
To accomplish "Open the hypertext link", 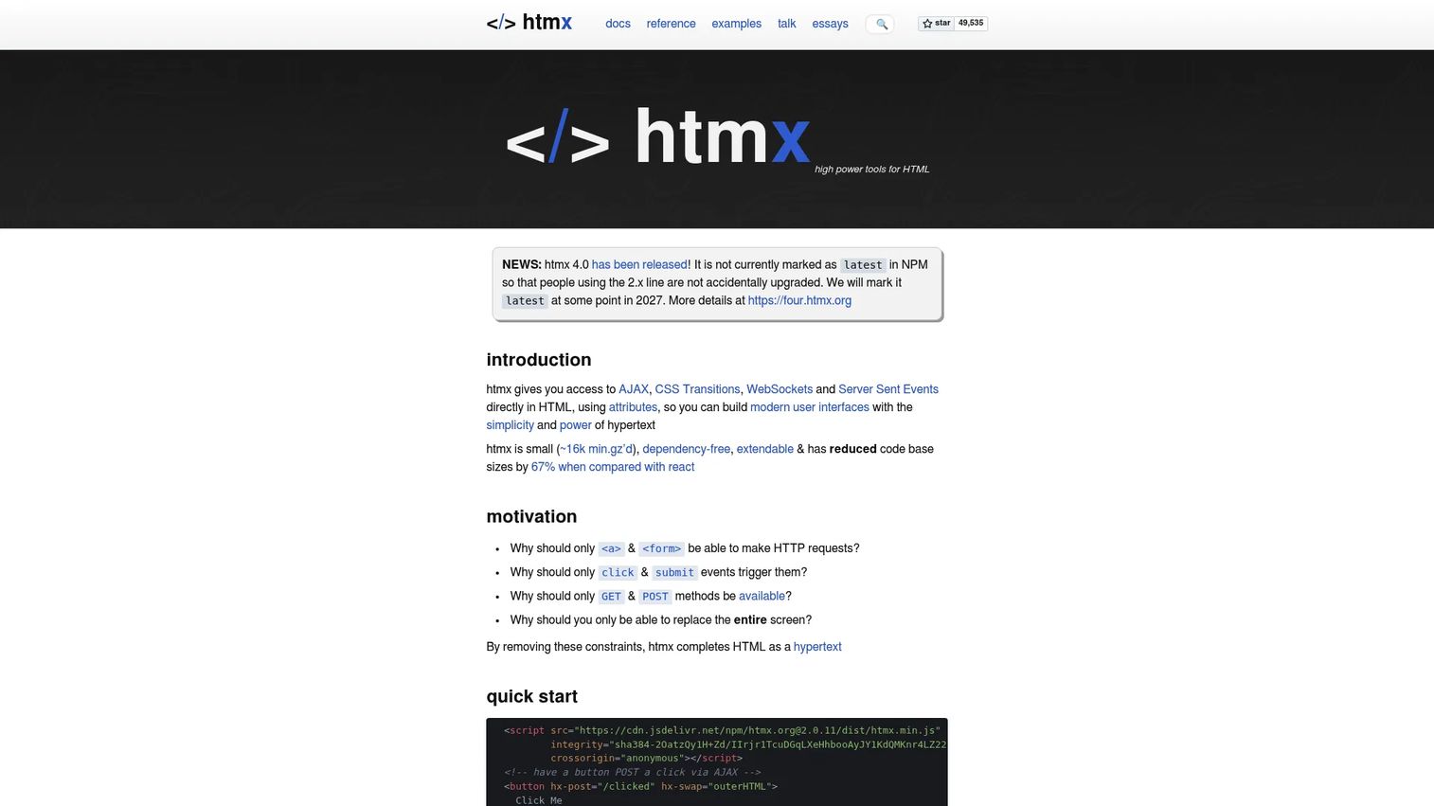I will tap(817, 647).
